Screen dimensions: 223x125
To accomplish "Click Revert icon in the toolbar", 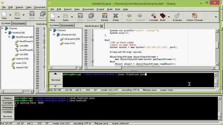I will coord(105,16).
